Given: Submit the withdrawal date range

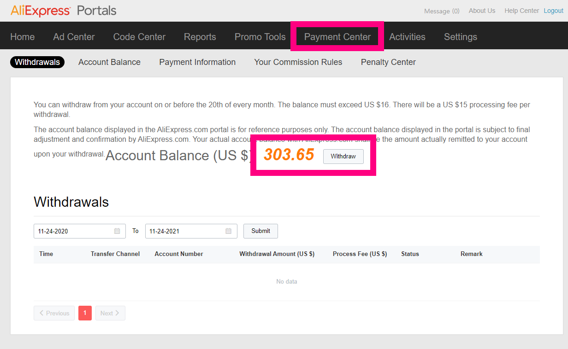Looking at the screenshot, I should [x=260, y=231].
